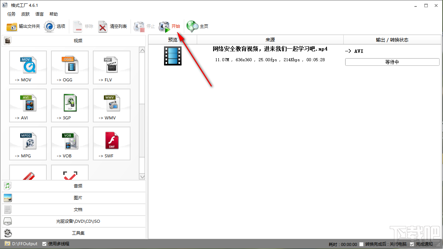This screenshot has width=443, height=249.
Task: Expand the 文档 document section
Action: point(74,209)
